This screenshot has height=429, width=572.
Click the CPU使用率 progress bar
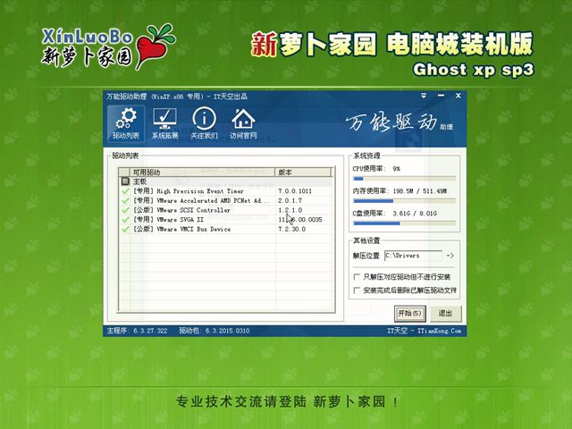click(404, 179)
